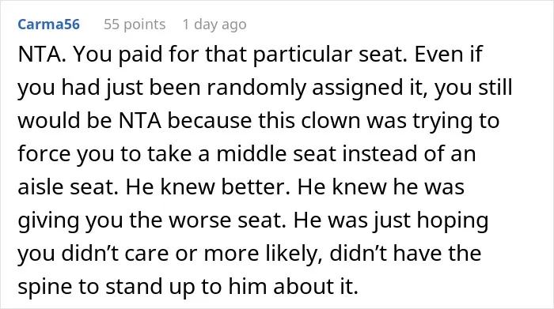Click the phrase 'worse seat' in comment
Image resolution: width=554 pixels, height=309 pixels.
tap(227, 220)
